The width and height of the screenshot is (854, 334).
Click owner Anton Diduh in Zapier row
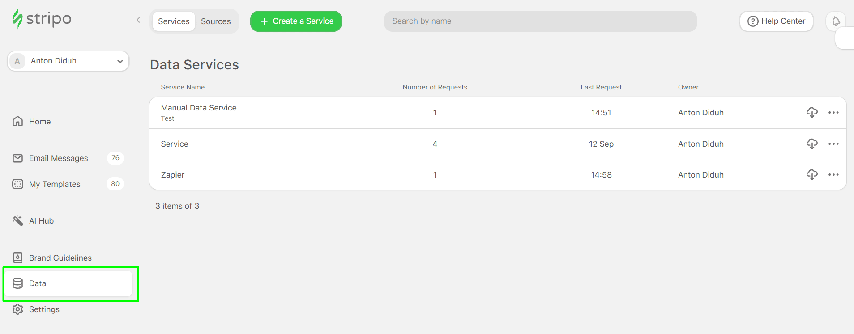pyautogui.click(x=700, y=175)
